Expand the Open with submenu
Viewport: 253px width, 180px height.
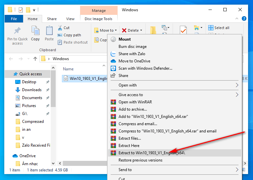click(x=237, y=85)
